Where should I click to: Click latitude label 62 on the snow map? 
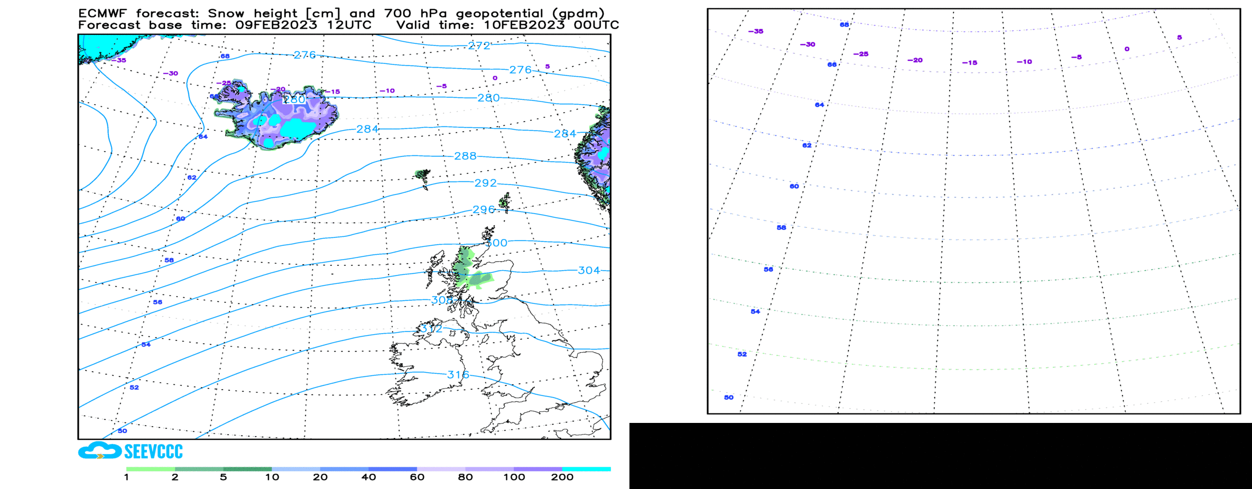pyautogui.click(x=192, y=178)
